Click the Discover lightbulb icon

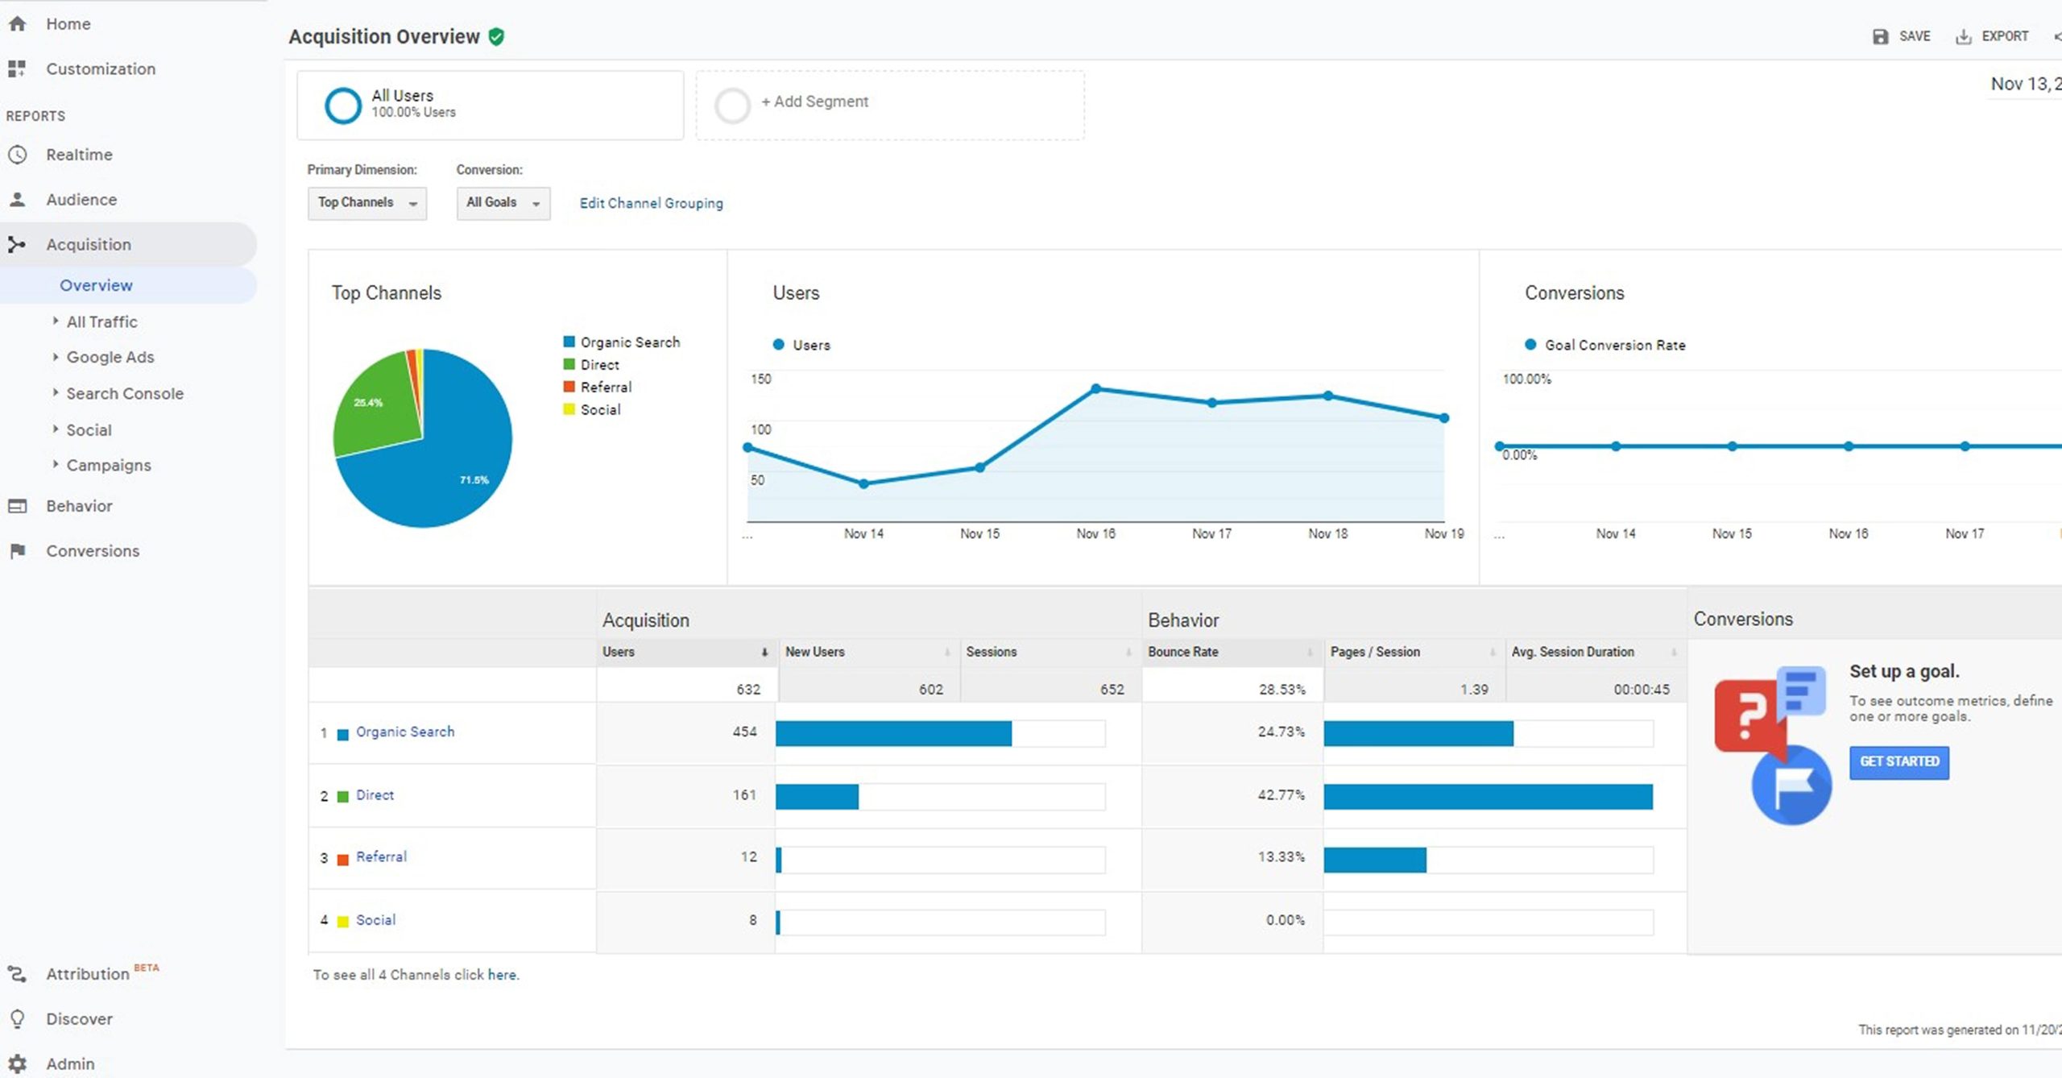[17, 1018]
